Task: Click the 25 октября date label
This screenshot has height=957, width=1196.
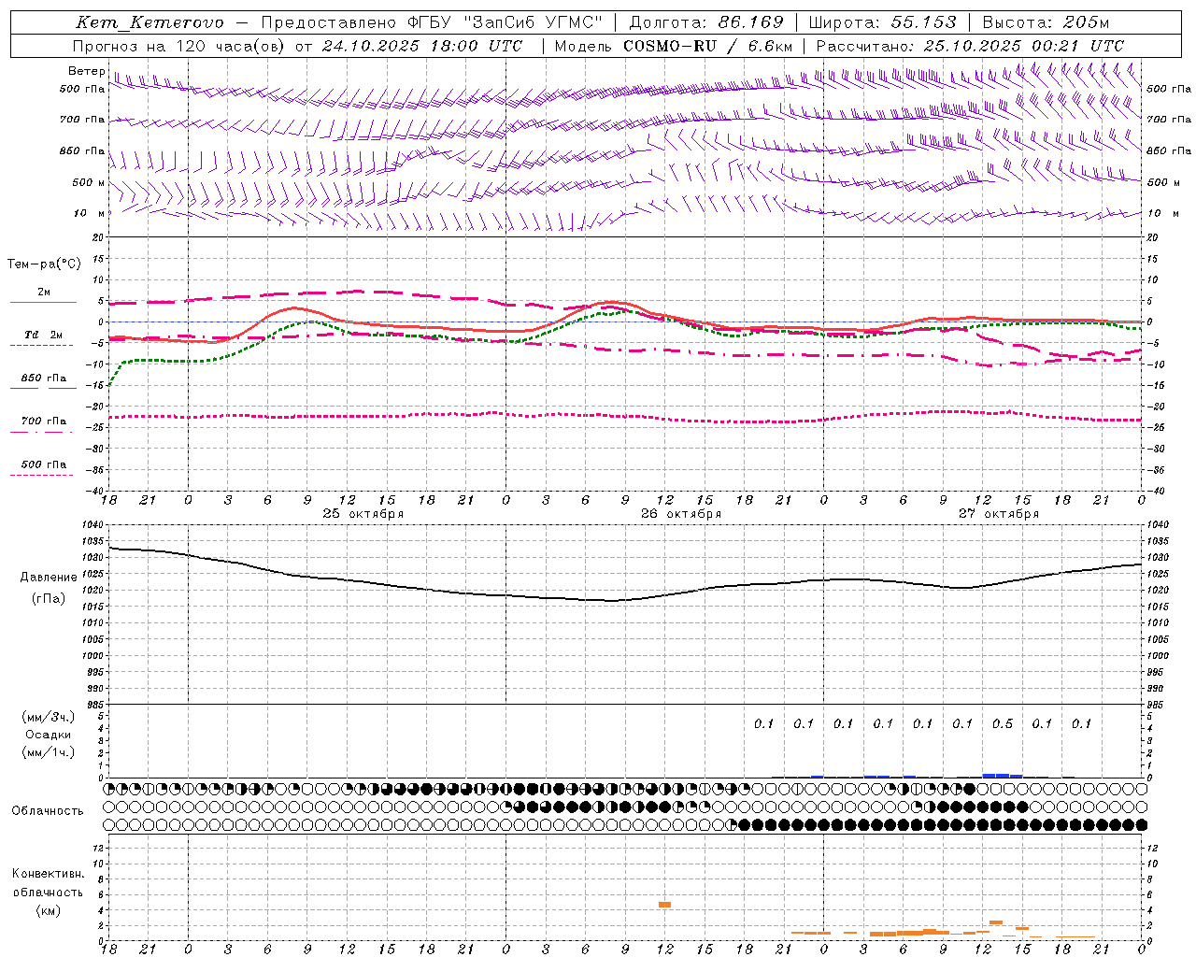Action: coord(363,514)
